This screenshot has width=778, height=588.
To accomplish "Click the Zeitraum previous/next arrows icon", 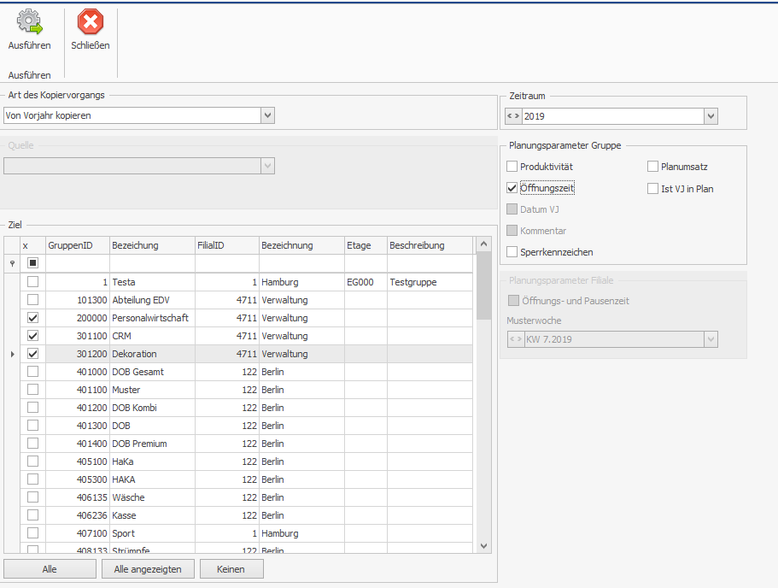I will click(512, 116).
